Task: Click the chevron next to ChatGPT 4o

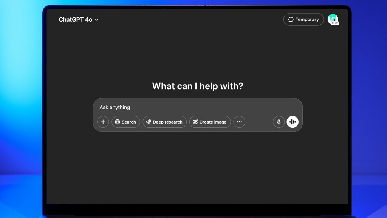Action: (97, 20)
